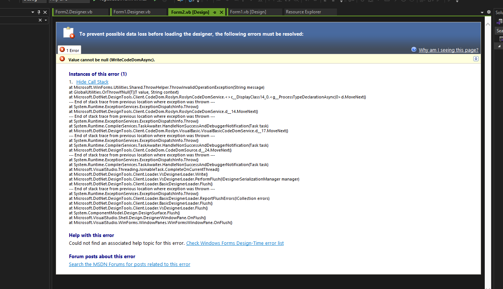Viewport: 503px width, 289px height.
Task: Expand the Solution Explorer tree node triangle
Action: click(x=499, y=46)
